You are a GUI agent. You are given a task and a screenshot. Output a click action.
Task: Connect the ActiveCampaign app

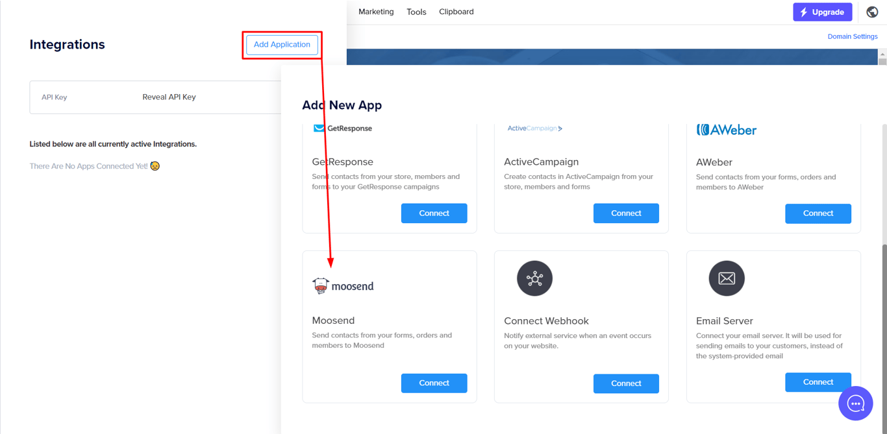click(626, 213)
